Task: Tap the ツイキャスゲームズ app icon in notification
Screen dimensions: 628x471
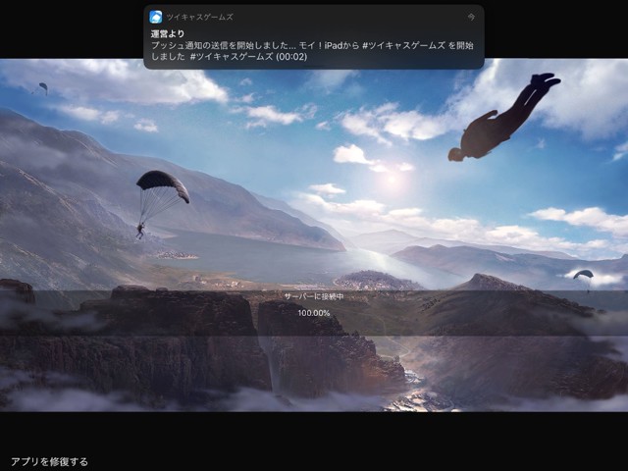Action: (156, 17)
